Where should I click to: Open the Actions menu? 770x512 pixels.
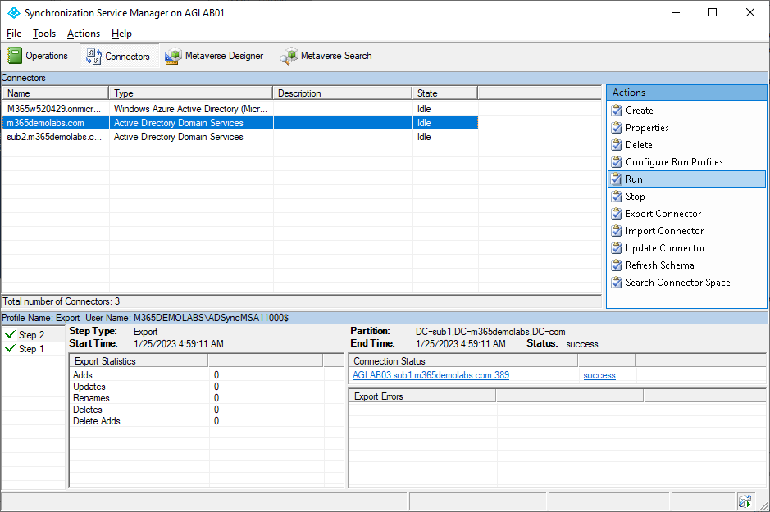84,34
